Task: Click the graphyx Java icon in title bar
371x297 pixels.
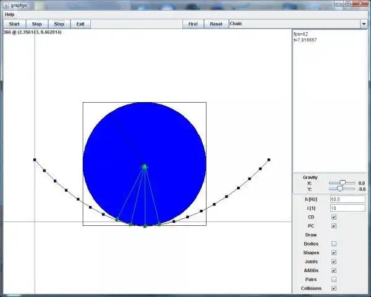Action: (6, 5)
